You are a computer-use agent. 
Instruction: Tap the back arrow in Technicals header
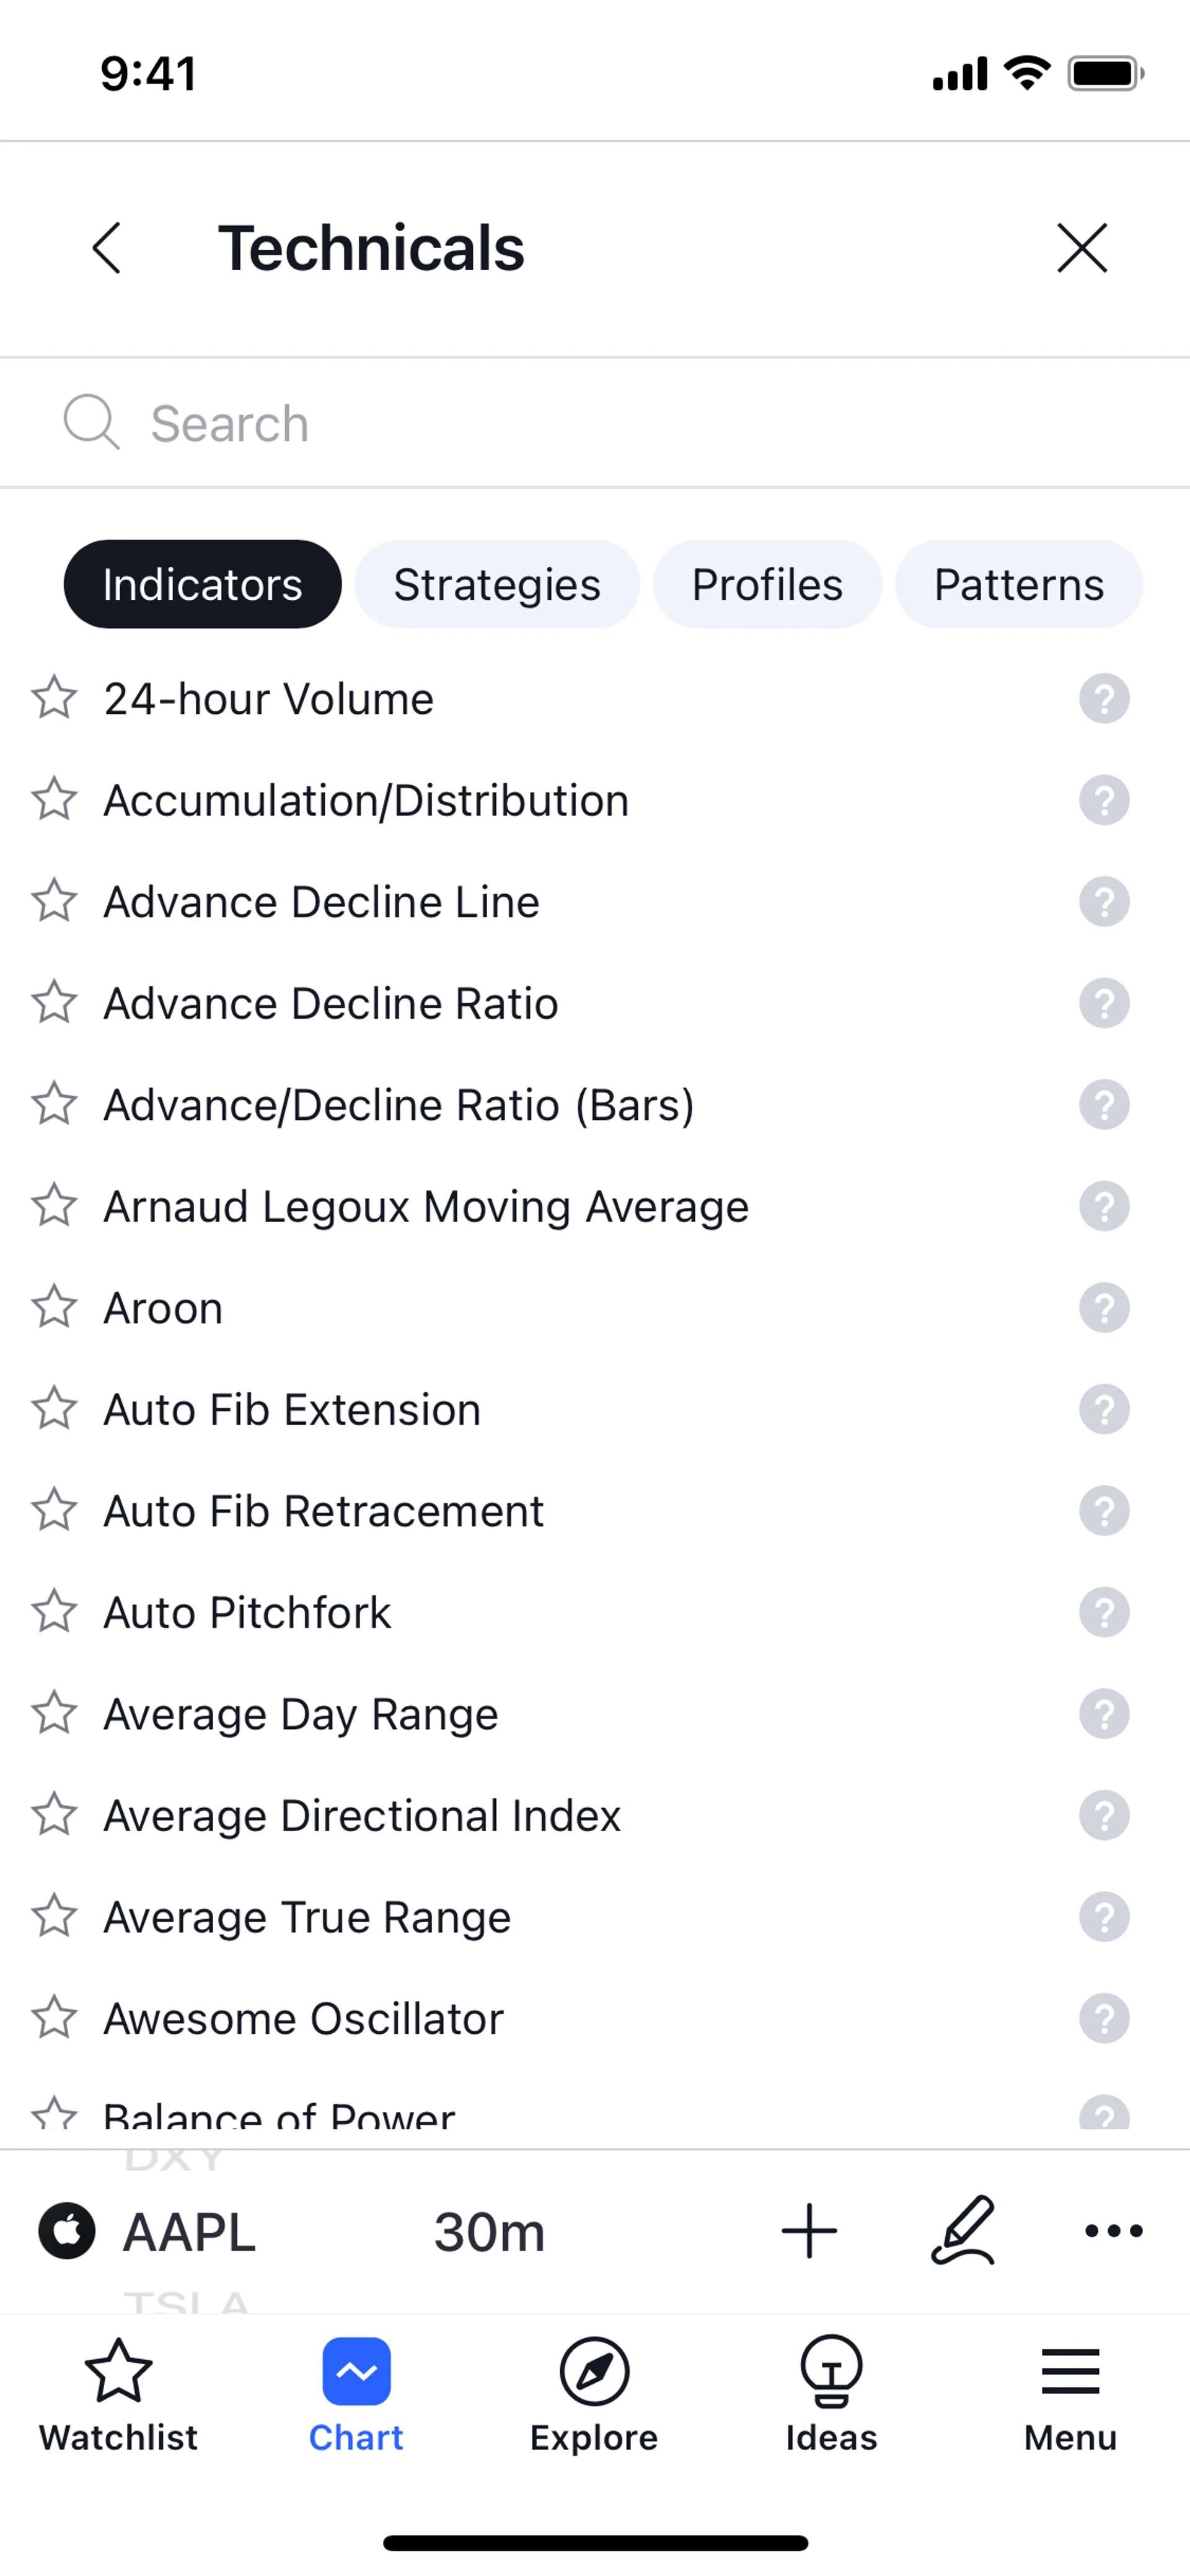(106, 248)
